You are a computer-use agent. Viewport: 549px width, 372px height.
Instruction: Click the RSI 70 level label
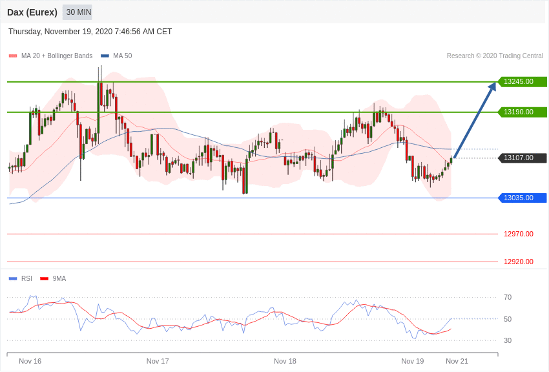508,297
